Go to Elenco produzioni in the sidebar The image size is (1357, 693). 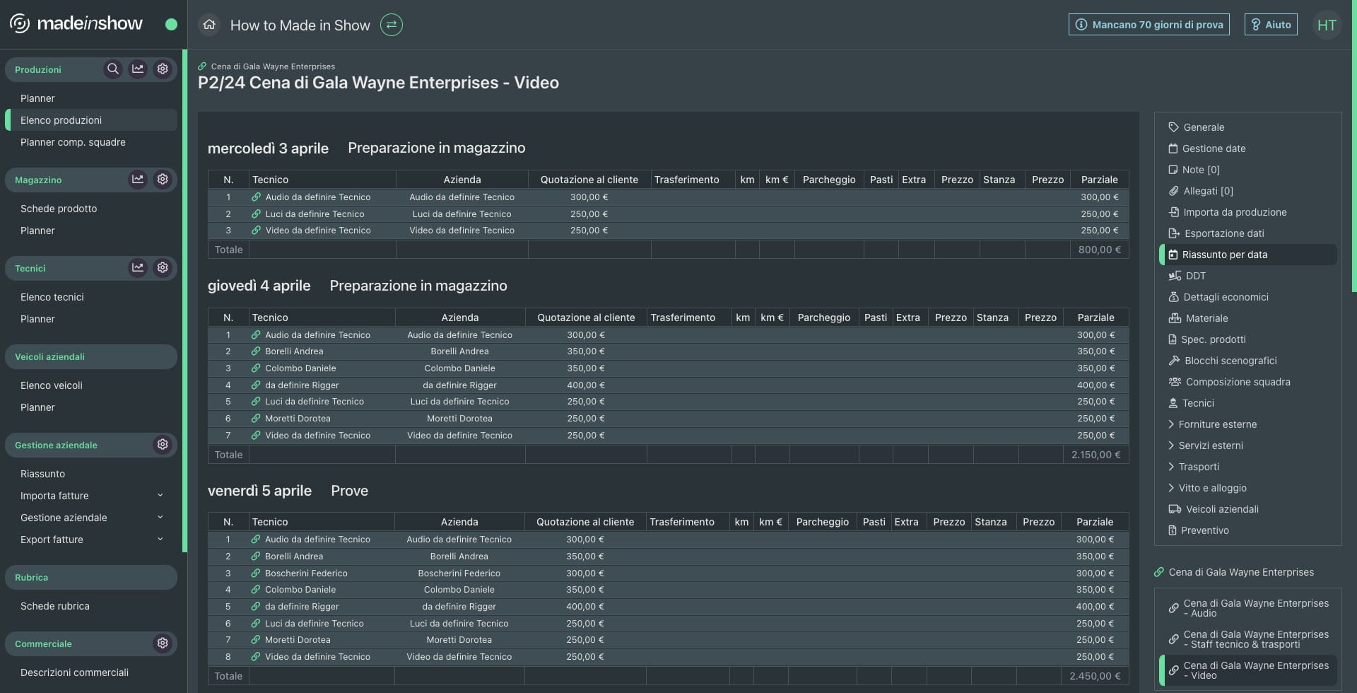click(x=91, y=120)
